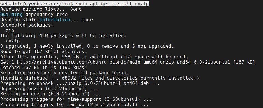
Task: Click the text 'Need to get 167 kB of archives.'
Action: 44,52
